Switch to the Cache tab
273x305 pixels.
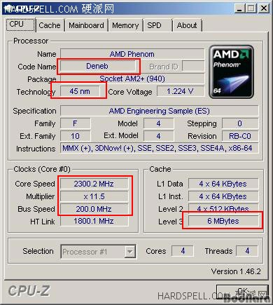[49, 25]
